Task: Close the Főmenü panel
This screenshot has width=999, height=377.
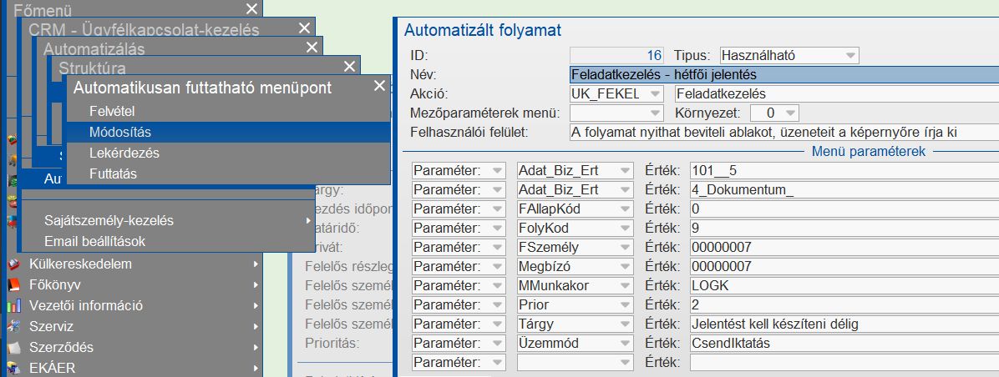Action: coord(252,9)
